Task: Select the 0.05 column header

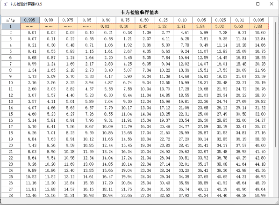Action: pyautogui.click(x=201, y=20)
